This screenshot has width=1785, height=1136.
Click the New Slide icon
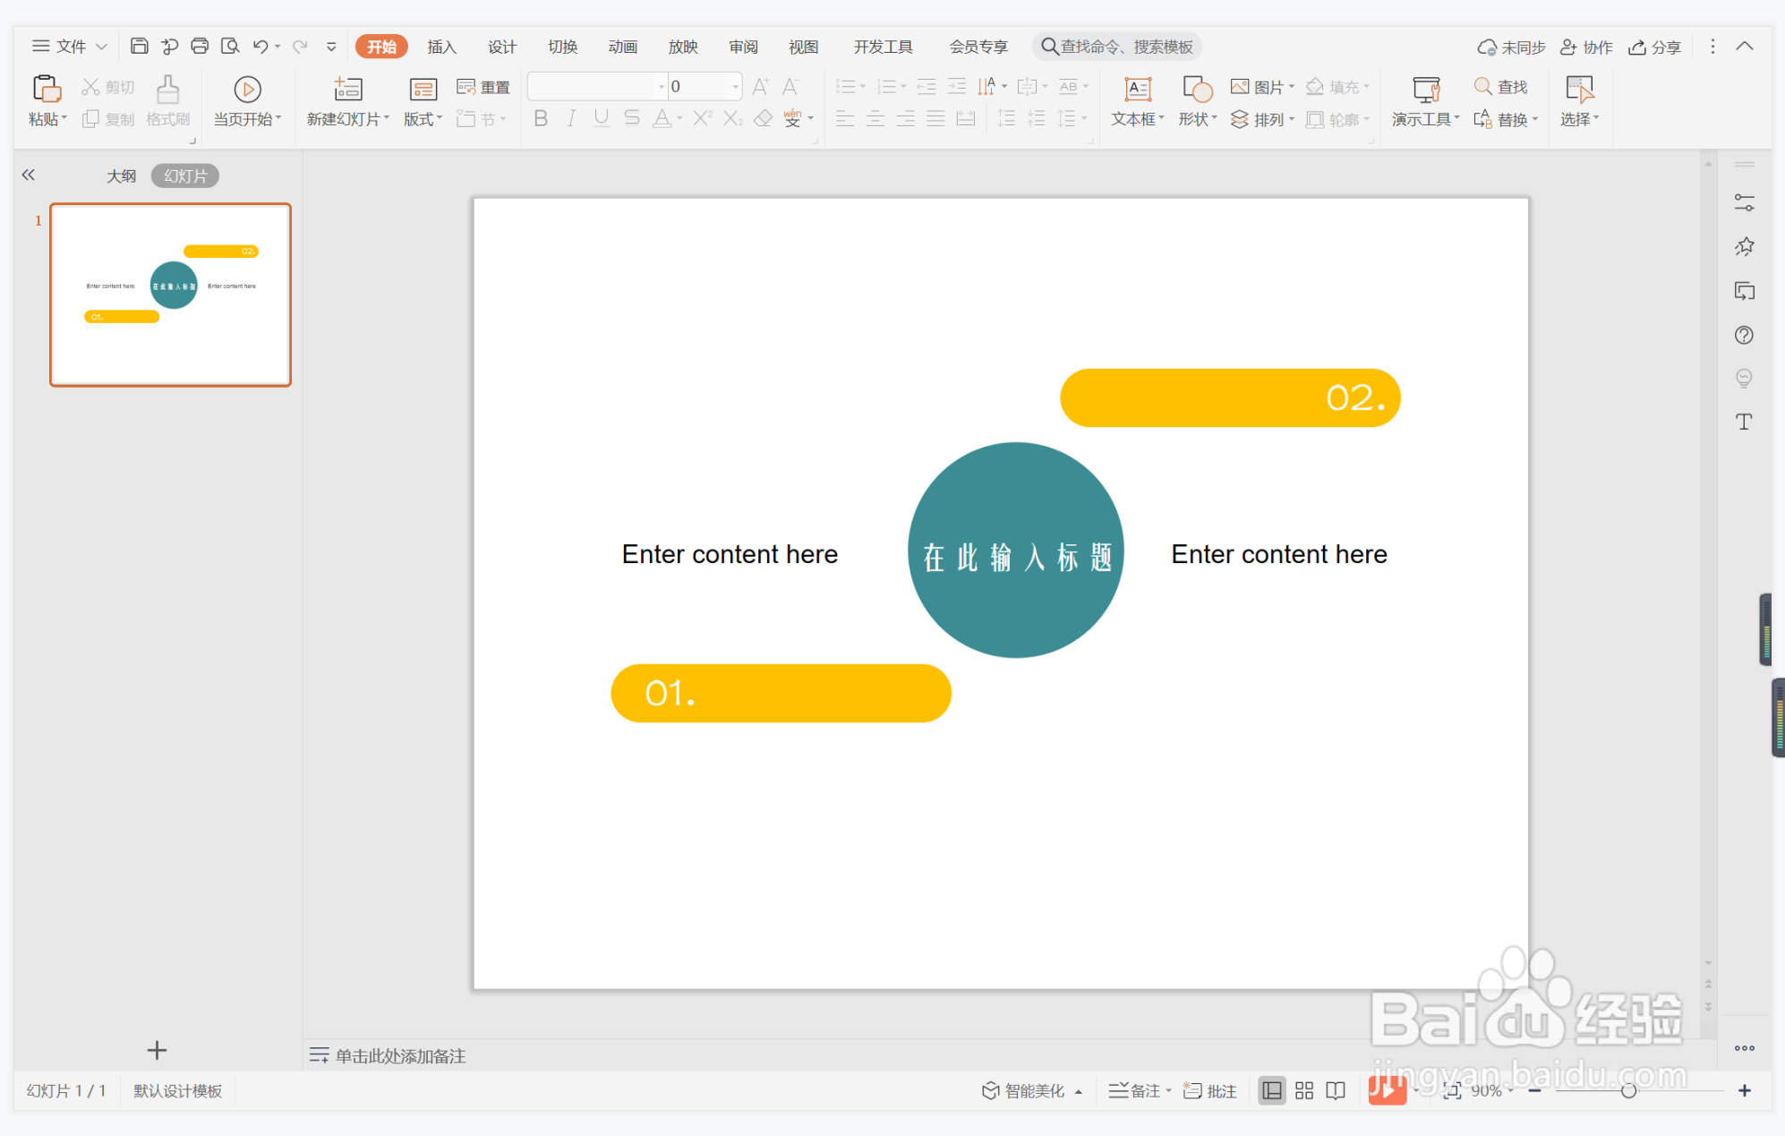pyautogui.click(x=347, y=90)
